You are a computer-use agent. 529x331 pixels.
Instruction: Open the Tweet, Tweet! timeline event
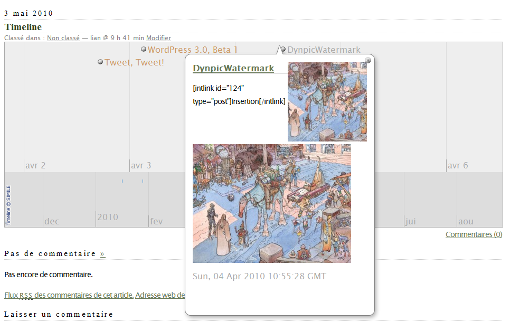pos(134,62)
